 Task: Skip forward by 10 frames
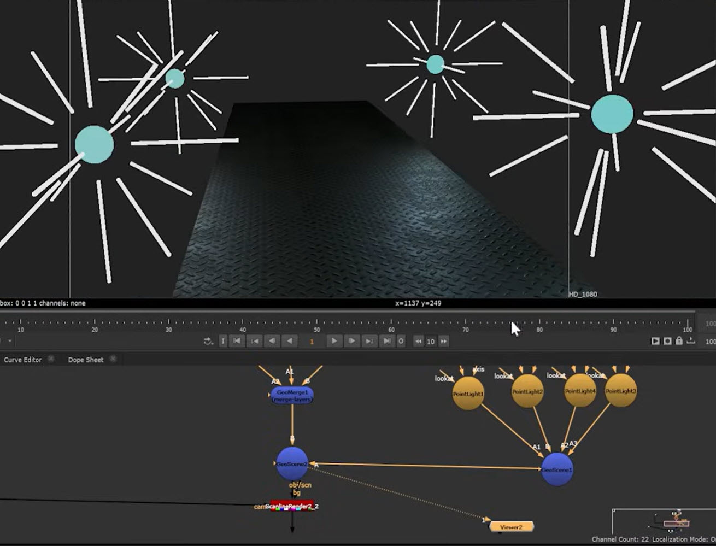tap(444, 342)
